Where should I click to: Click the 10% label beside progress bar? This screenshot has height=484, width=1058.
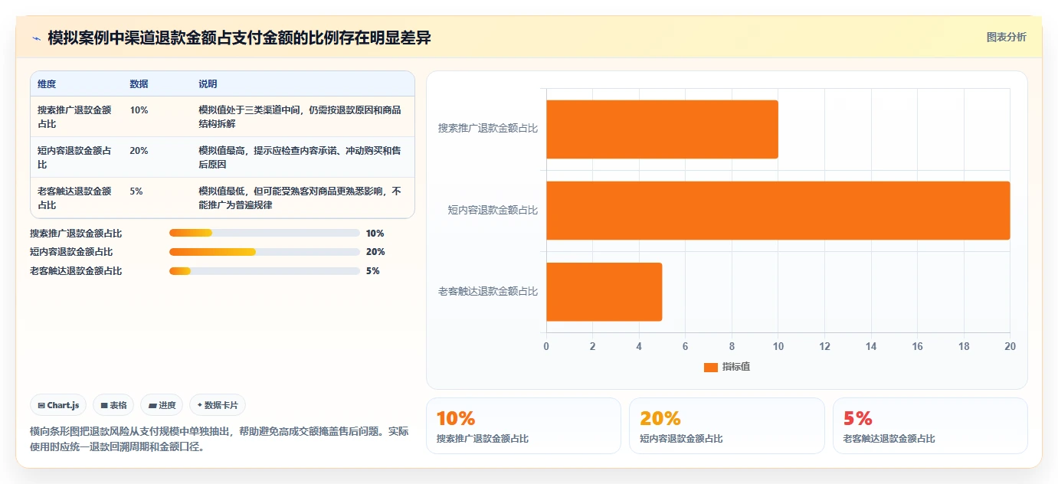click(x=375, y=234)
